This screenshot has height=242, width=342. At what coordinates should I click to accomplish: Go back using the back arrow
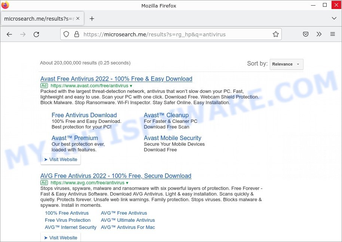[9, 34]
